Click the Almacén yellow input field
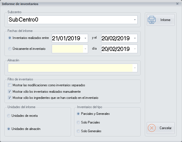182x142 pixels. (70, 68)
